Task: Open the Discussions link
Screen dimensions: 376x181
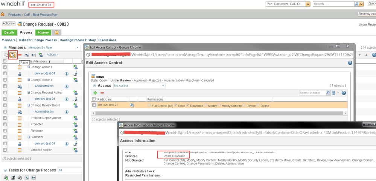Action: click(107, 40)
